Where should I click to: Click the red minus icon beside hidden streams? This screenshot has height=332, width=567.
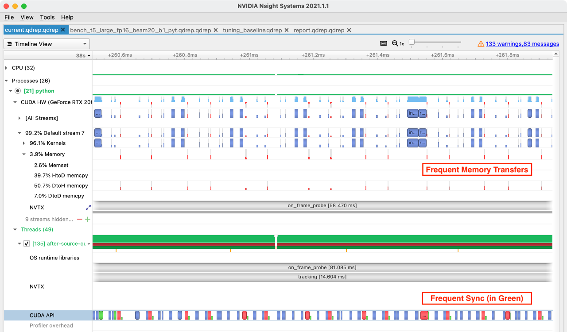point(80,219)
